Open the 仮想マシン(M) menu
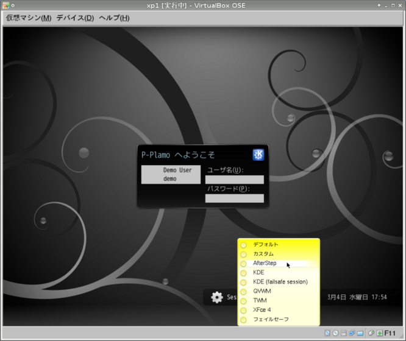The height and width of the screenshot is (341, 406). [x=29, y=18]
